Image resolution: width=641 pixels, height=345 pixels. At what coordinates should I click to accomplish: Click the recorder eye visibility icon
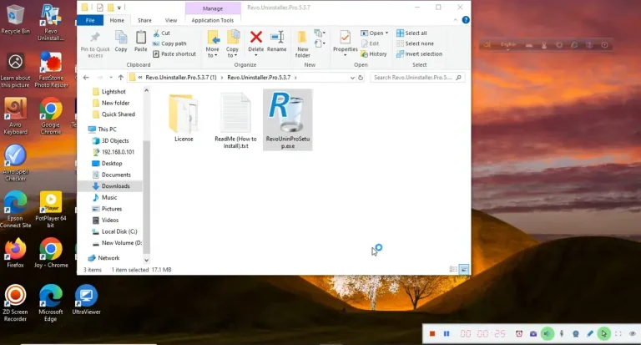tap(632, 334)
